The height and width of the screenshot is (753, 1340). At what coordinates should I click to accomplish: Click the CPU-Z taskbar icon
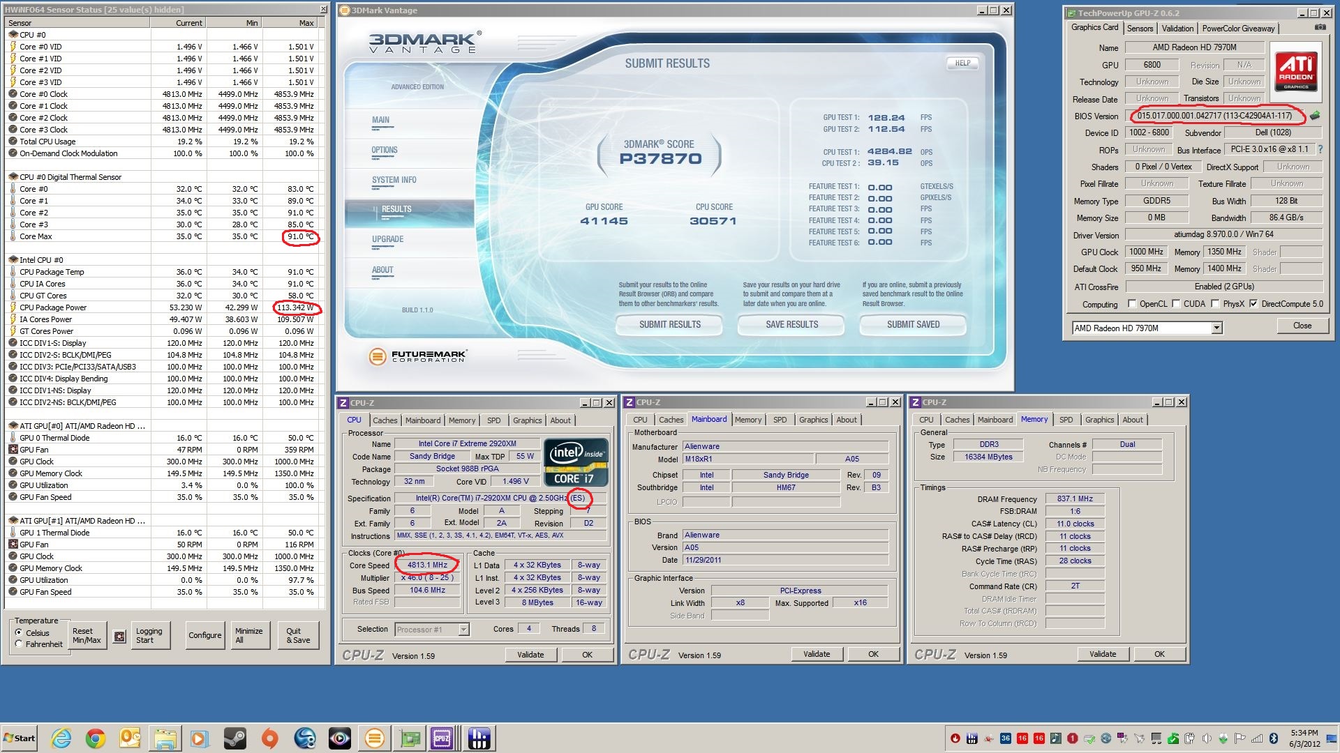pyautogui.click(x=442, y=738)
